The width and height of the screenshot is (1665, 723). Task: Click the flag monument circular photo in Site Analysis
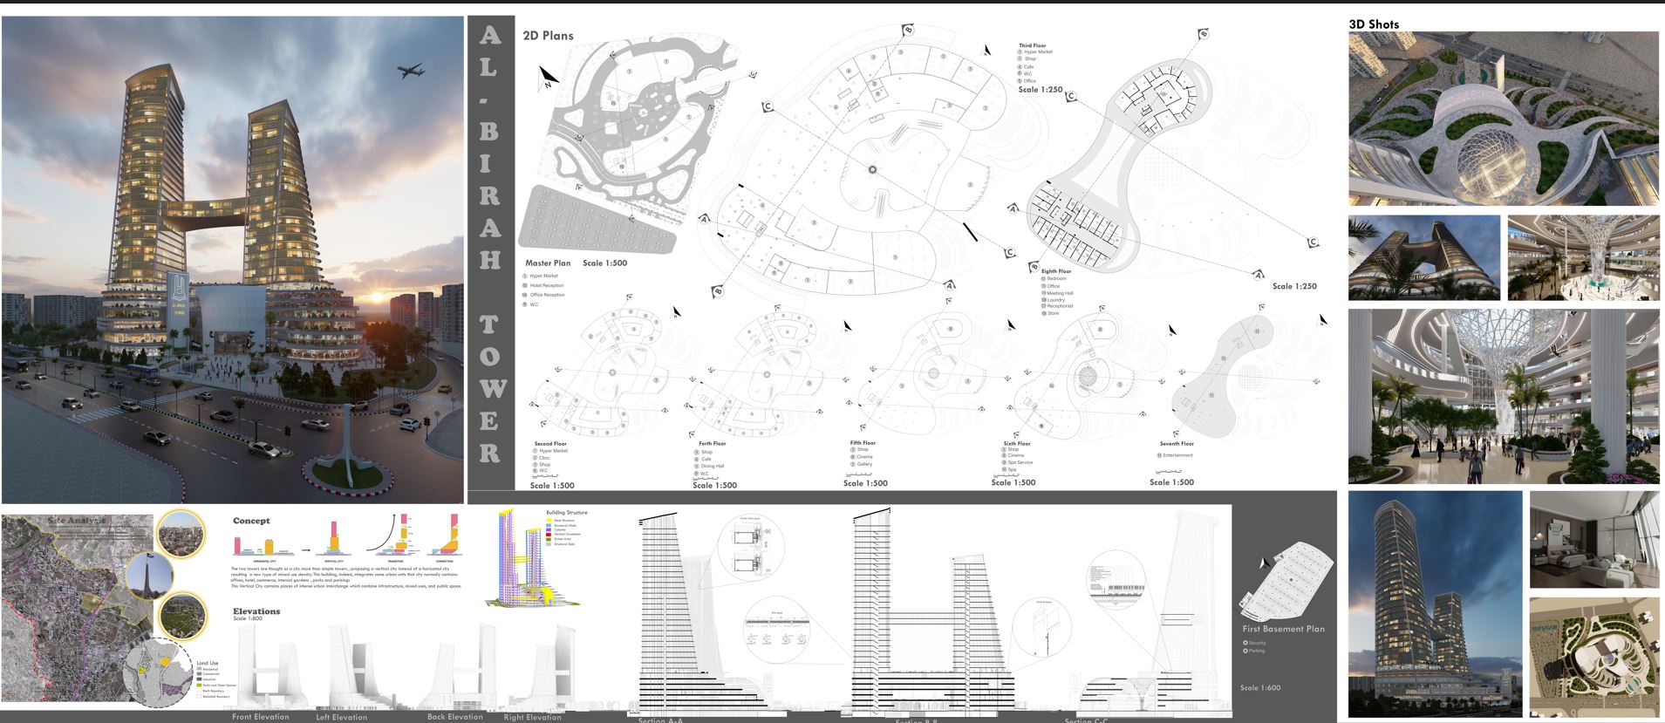(149, 576)
